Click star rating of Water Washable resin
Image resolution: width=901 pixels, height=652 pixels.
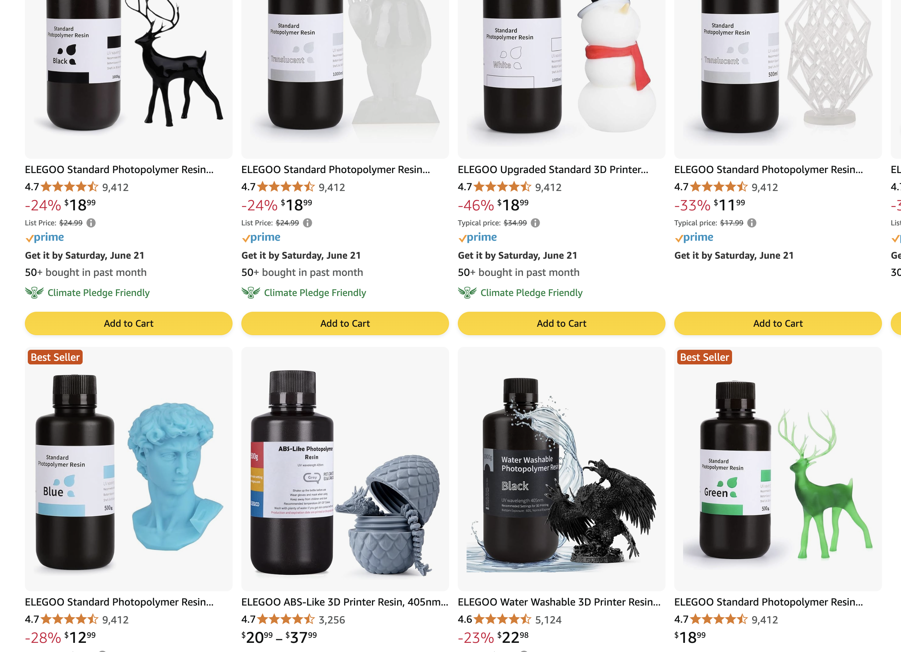(502, 619)
